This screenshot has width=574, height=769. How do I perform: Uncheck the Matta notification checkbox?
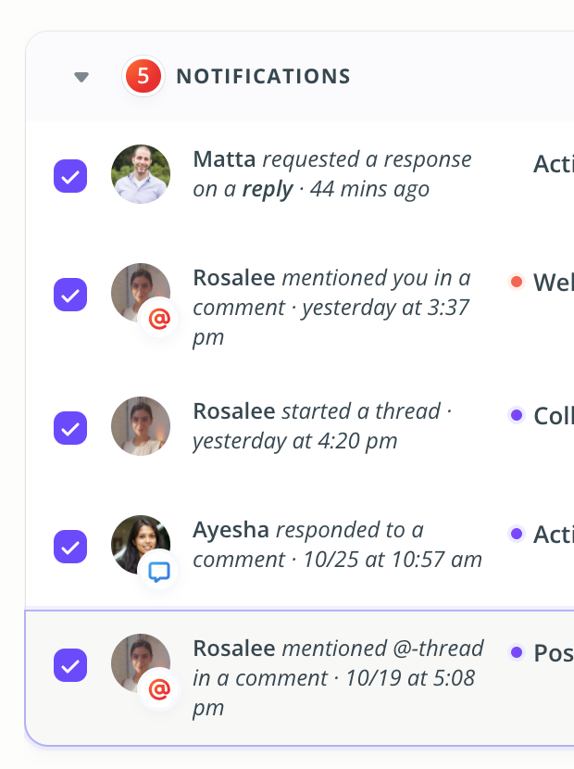[x=70, y=176]
